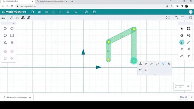Expand the popup with the three dots
Viewport: 194px width, 109px height.
[x=155, y=74]
